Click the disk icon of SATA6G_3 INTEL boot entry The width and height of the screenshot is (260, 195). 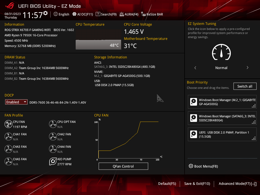(x=193, y=118)
